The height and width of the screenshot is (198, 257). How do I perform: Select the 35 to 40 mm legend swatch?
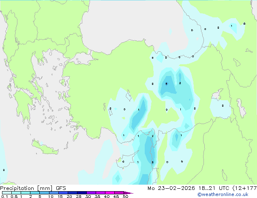(101, 193)
